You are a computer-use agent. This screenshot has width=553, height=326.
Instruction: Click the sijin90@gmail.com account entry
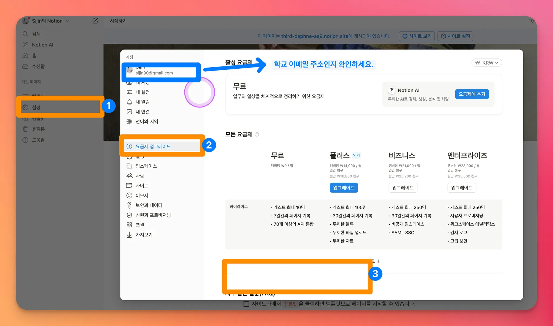coord(154,73)
